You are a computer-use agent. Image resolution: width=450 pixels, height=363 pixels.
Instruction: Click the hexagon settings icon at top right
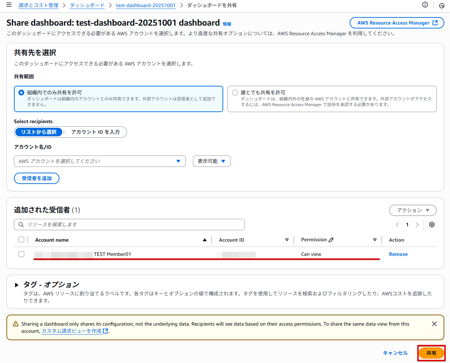pyautogui.click(x=441, y=5)
